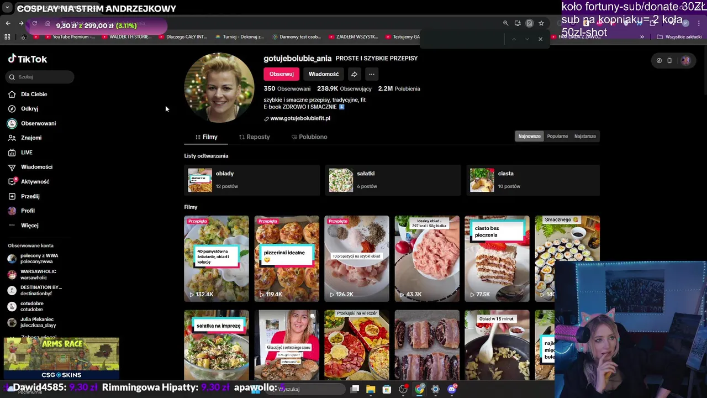Click the TikTok header phone app icon

pyautogui.click(x=669, y=61)
